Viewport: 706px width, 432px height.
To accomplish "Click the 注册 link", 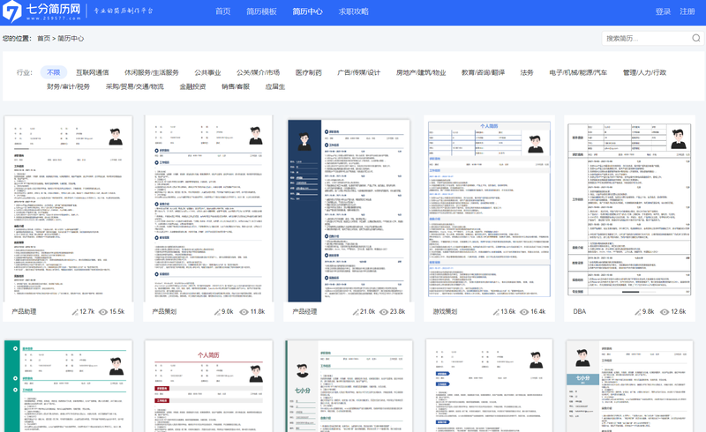I will (x=687, y=11).
